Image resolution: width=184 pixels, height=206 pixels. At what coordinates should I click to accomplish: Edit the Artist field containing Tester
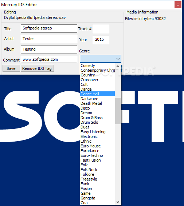49,39
